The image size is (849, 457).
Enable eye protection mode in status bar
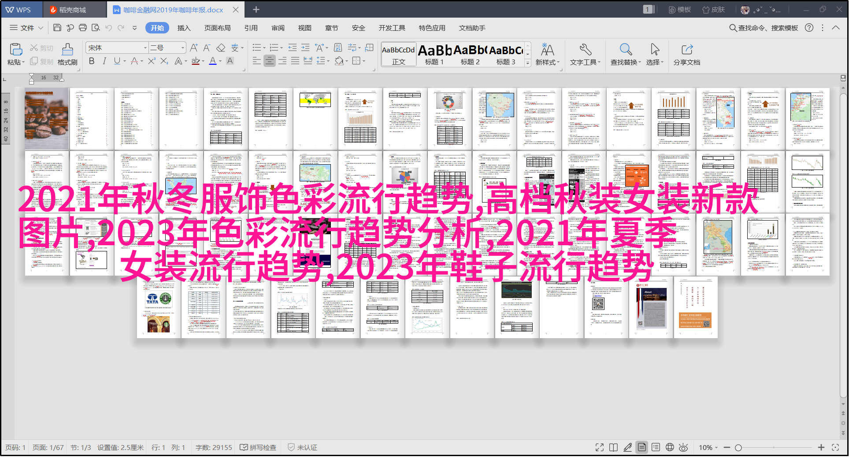click(x=683, y=447)
